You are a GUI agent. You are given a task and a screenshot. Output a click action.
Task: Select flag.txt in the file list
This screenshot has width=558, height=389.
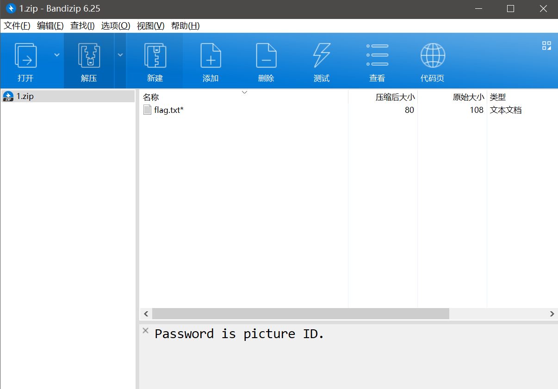(x=168, y=110)
